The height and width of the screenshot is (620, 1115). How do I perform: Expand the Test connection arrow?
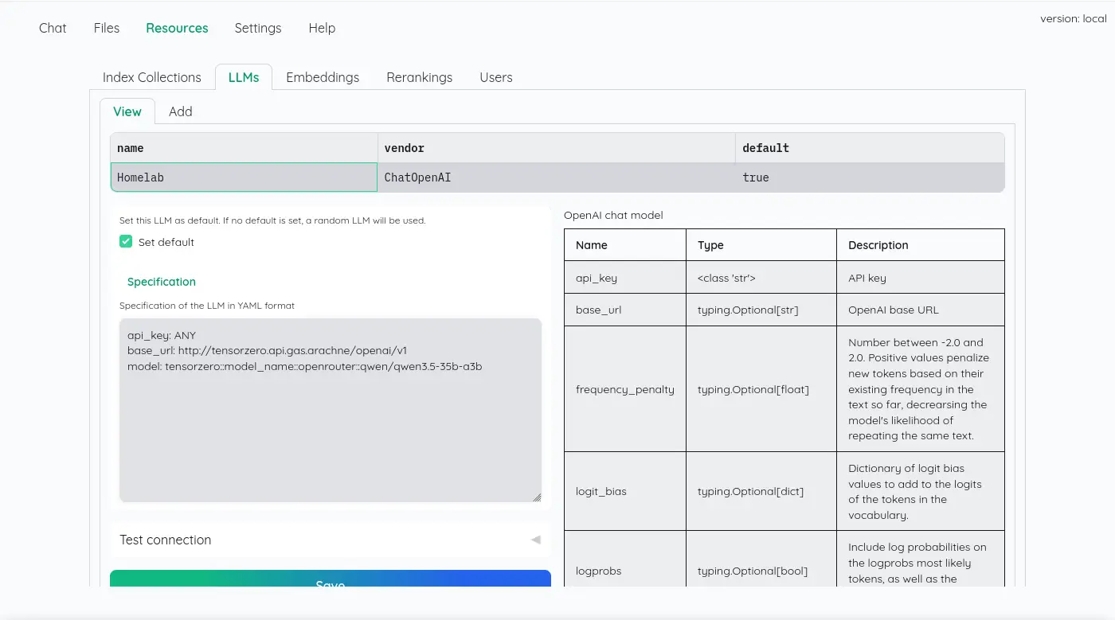[535, 540]
